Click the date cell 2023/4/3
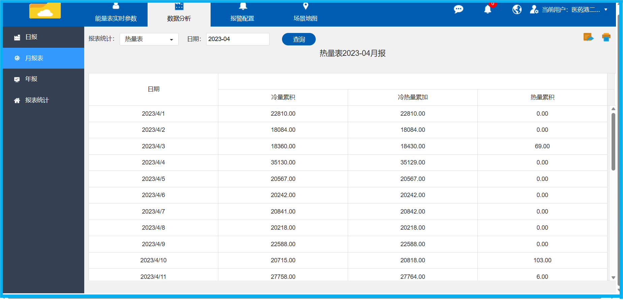 pos(153,146)
